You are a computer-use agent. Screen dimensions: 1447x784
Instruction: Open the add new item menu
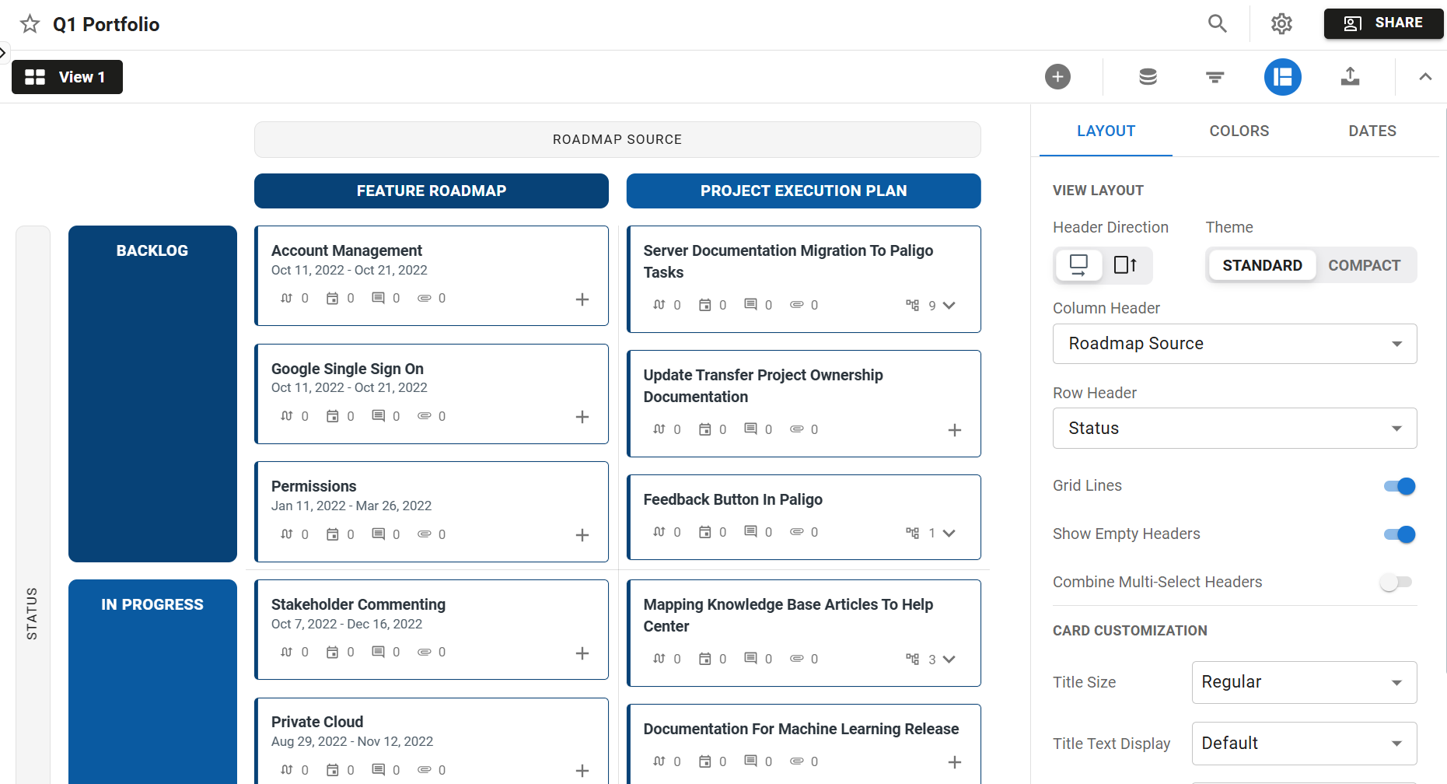point(1057,77)
